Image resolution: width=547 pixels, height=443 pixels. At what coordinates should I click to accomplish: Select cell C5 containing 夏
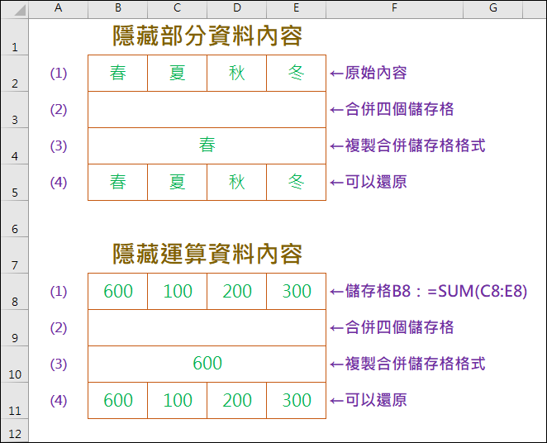pos(177,183)
